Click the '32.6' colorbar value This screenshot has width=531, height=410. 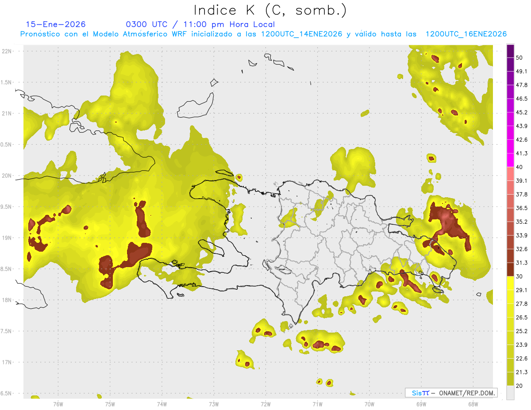click(522, 249)
